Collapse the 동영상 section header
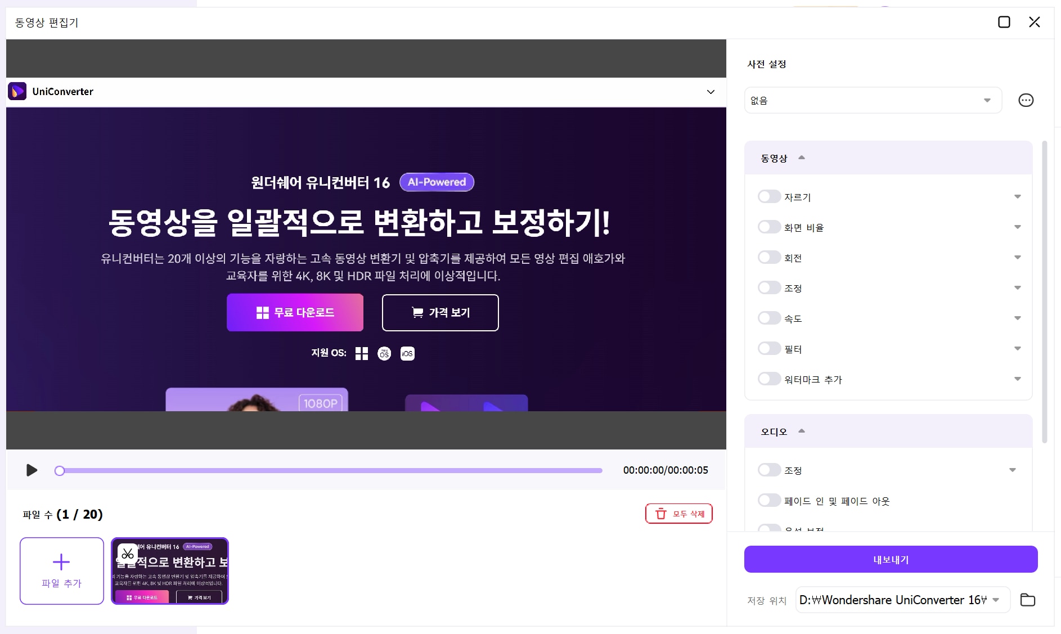This screenshot has width=1061, height=634. click(801, 158)
